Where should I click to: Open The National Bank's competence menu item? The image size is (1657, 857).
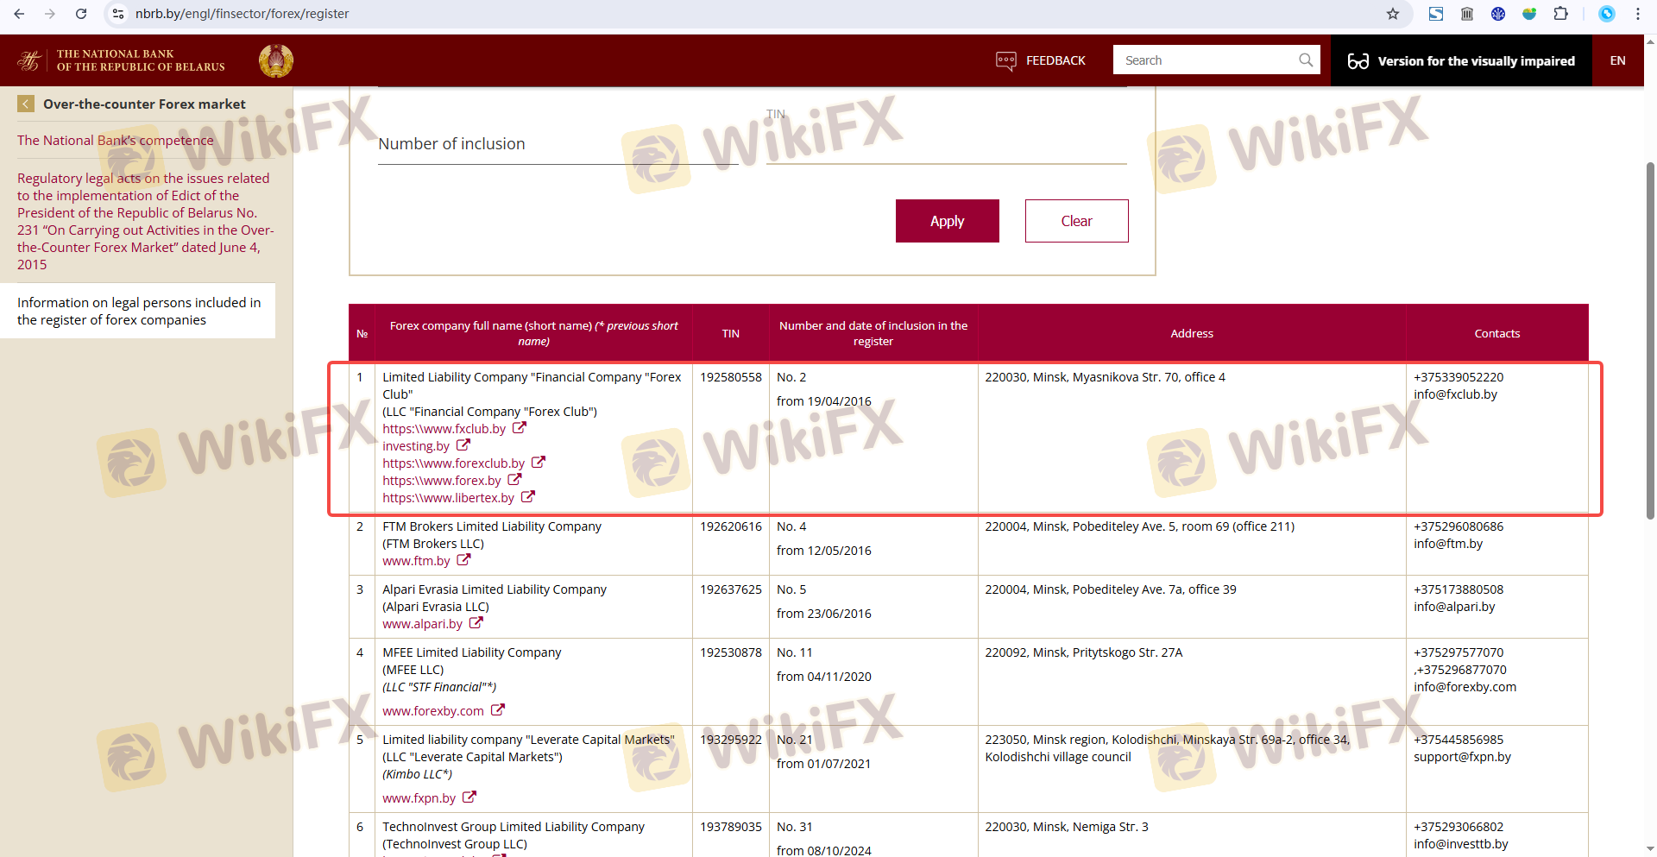[x=115, y=141]
